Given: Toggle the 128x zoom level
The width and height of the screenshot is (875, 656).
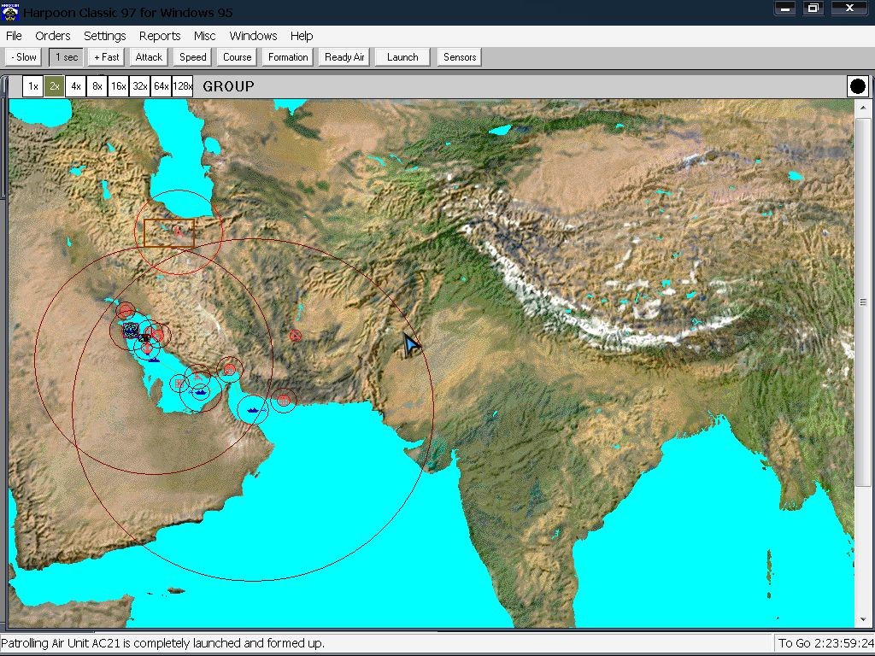Looking at the screenshot, I should 182,86.
